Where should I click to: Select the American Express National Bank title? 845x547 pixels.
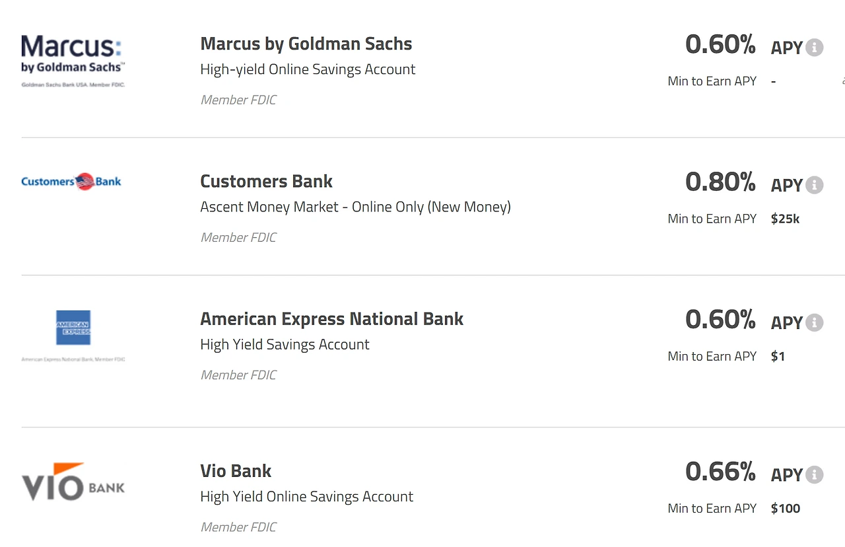pos(331,318)
